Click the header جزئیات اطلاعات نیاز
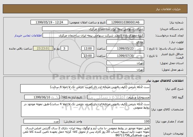The height and width of the screenshot is (137, 193). [168, 9]
